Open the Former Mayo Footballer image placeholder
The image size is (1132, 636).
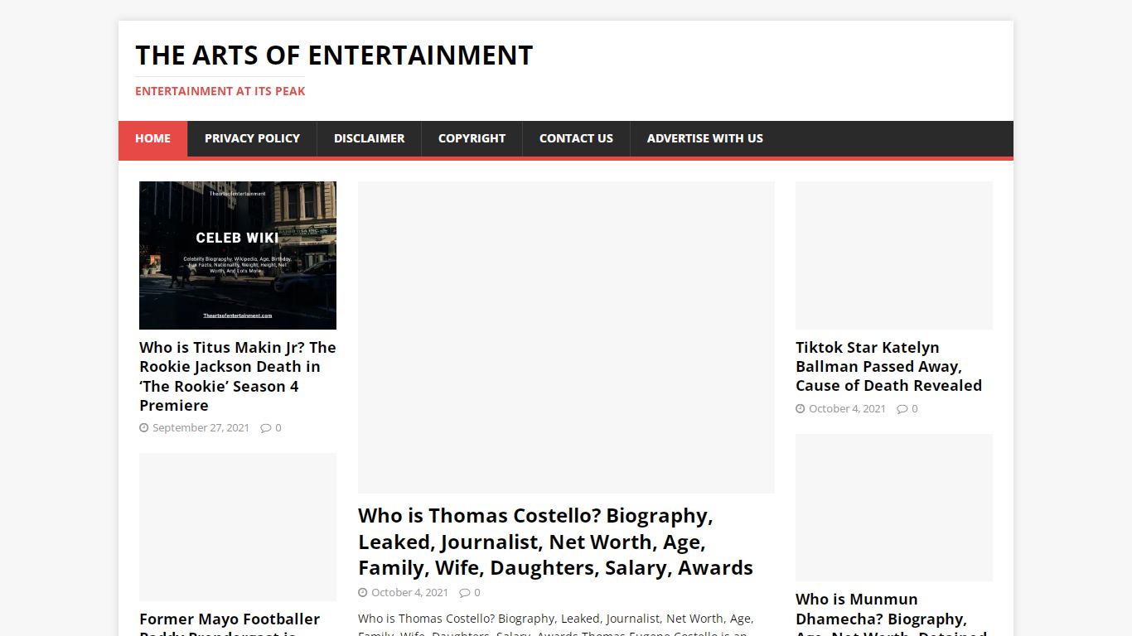[238, 527]
